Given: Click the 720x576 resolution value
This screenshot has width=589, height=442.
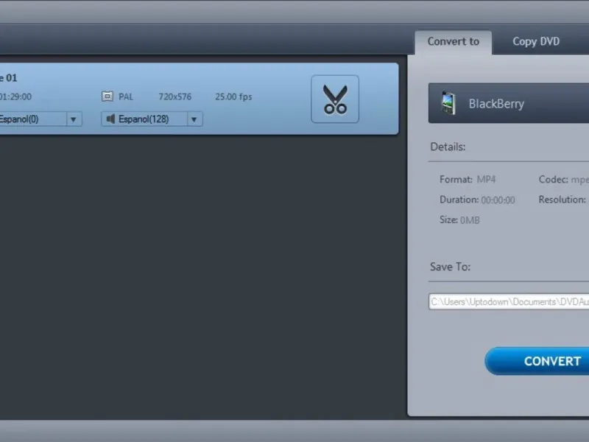Looking at the screenshot, I should (175, 97).
